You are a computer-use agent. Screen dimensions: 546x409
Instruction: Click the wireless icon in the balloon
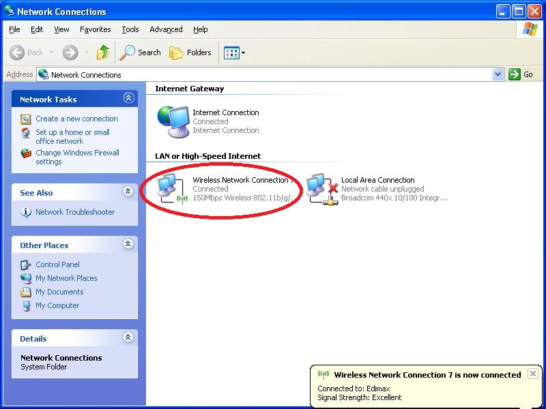324,374
